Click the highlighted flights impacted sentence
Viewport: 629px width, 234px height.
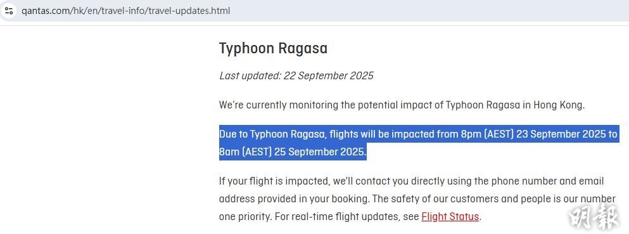pyautogui.click(x=419, y=143)
